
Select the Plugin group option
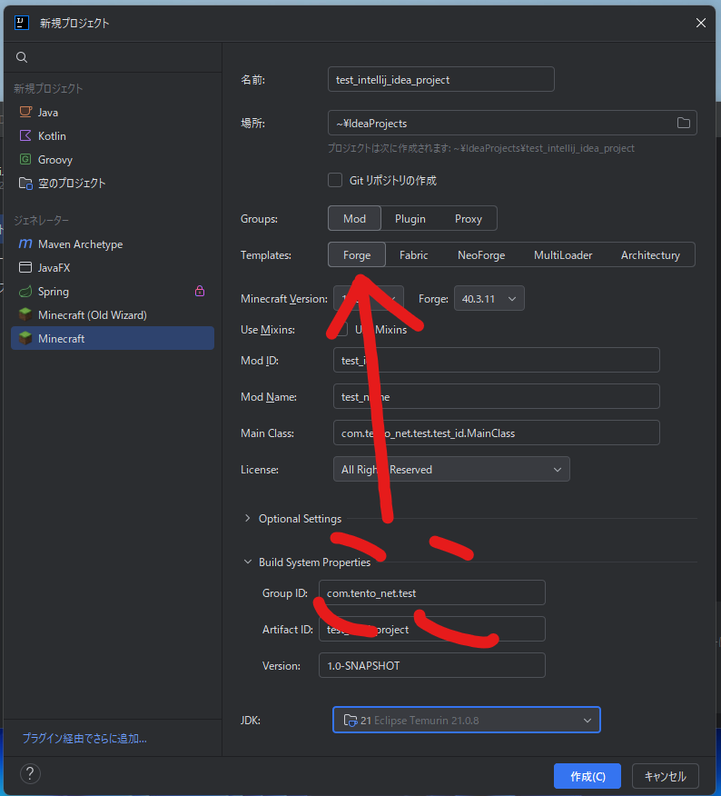coord(410,219)
